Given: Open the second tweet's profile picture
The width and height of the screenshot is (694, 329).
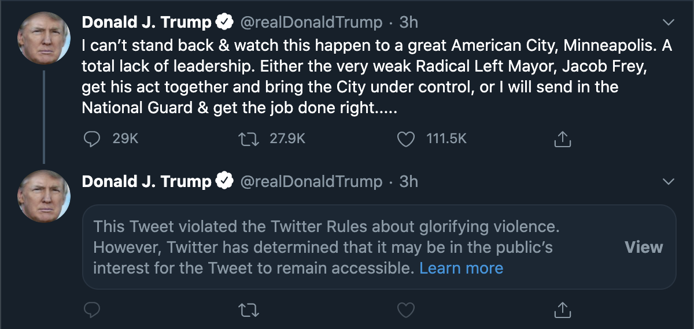Looking at the screenshot, I should pyautogui.click(x=45, y=196).
